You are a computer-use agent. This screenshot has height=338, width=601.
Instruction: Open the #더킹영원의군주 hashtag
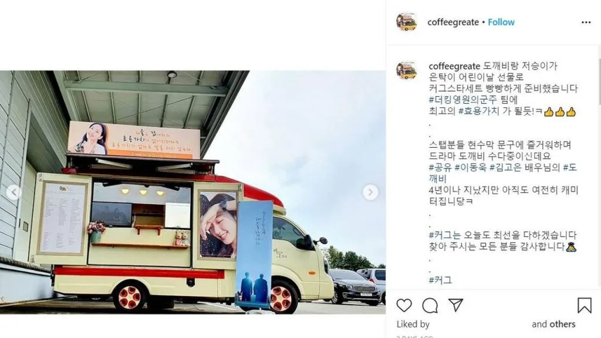(462, 100)
